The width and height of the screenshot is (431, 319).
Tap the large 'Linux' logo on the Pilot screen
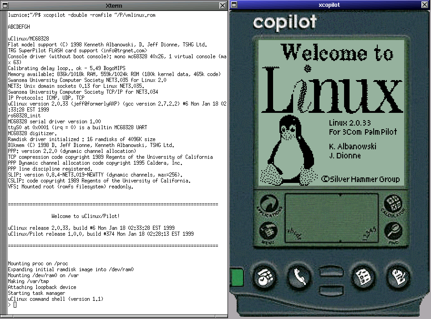[x=332, y=89]
